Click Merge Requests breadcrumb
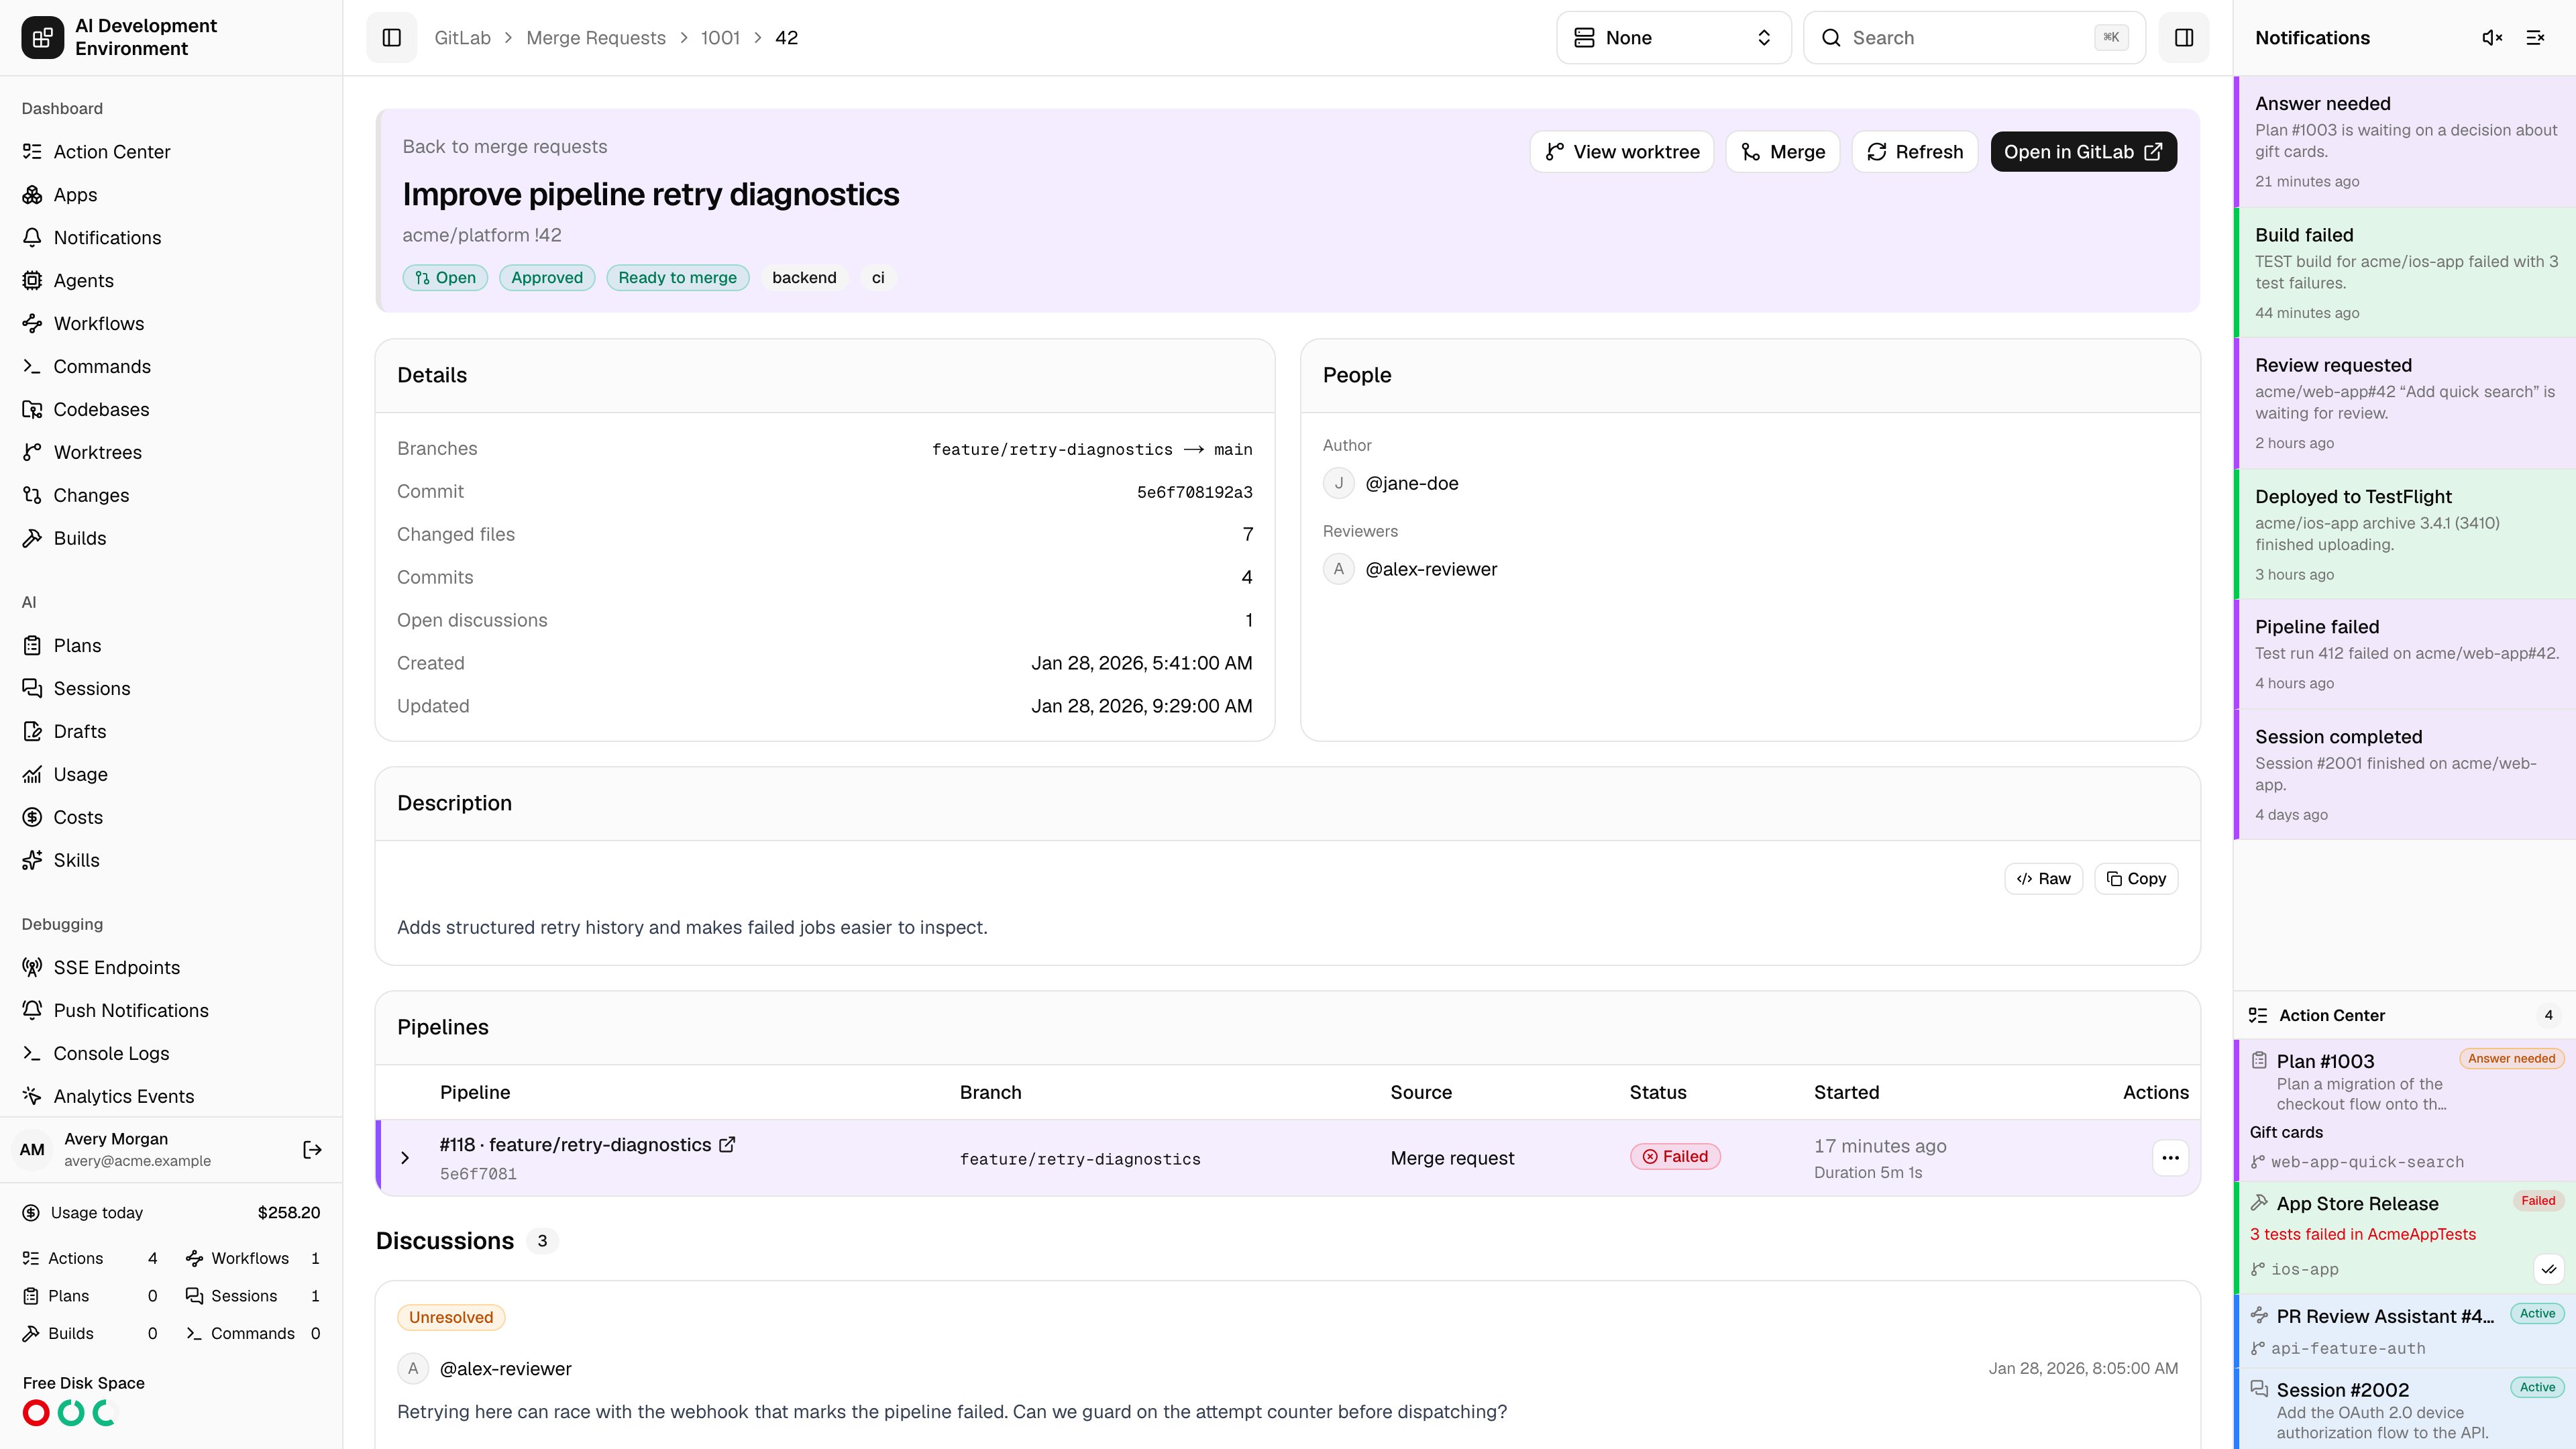 coord(596,37)
